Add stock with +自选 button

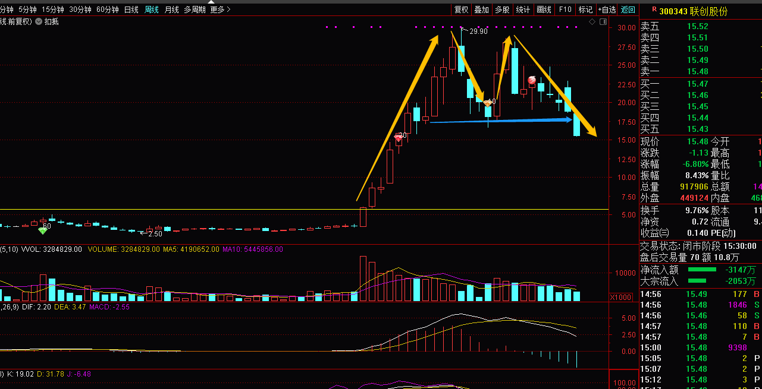[607, 10]
